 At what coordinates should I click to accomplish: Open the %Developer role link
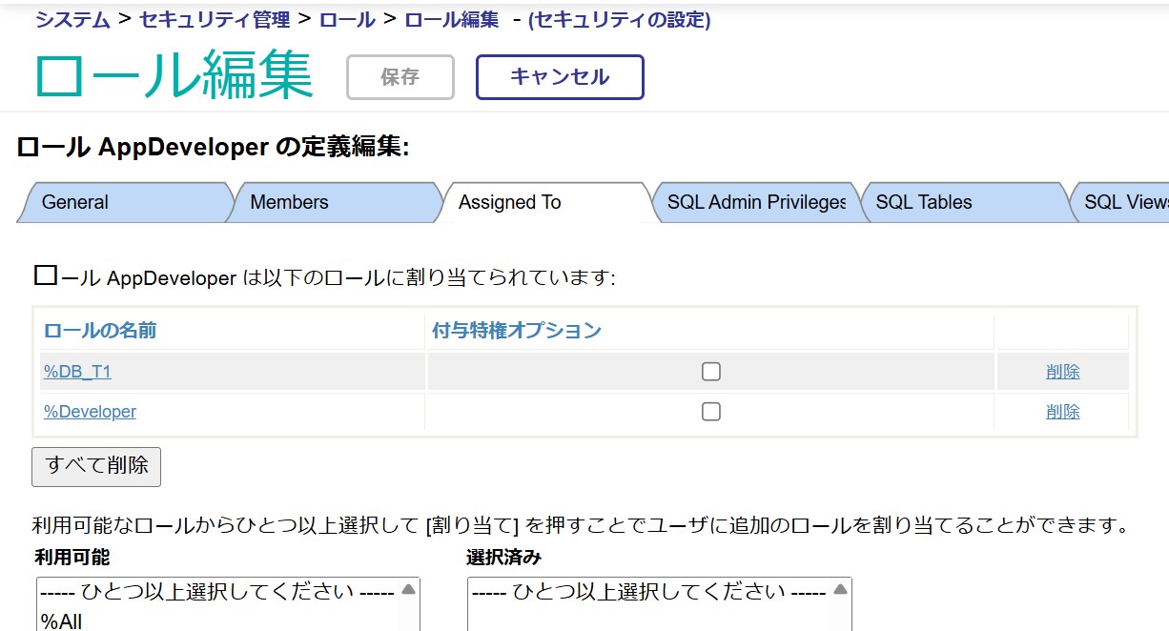pyautogui.click(x=90, y=412)
